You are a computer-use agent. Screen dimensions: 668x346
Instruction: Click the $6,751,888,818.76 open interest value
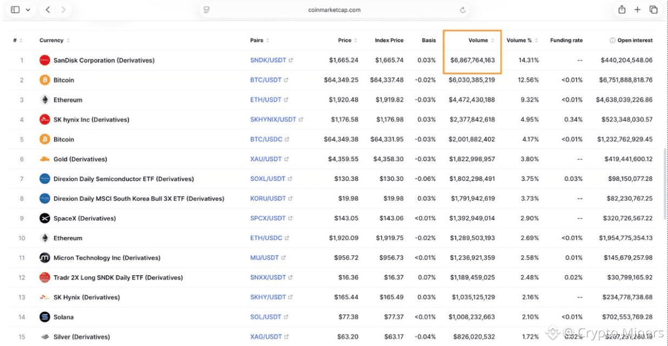626,80
